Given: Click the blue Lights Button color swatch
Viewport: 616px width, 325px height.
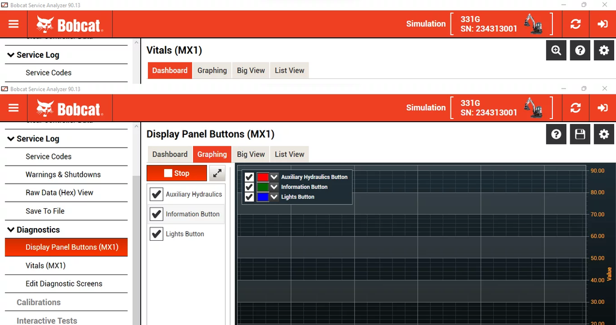Looking at the screenshot, I should [262, 197].
